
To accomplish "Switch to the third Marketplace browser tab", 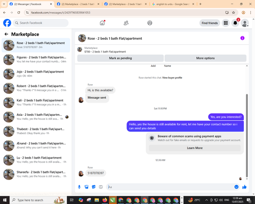I will click(126, 4).
